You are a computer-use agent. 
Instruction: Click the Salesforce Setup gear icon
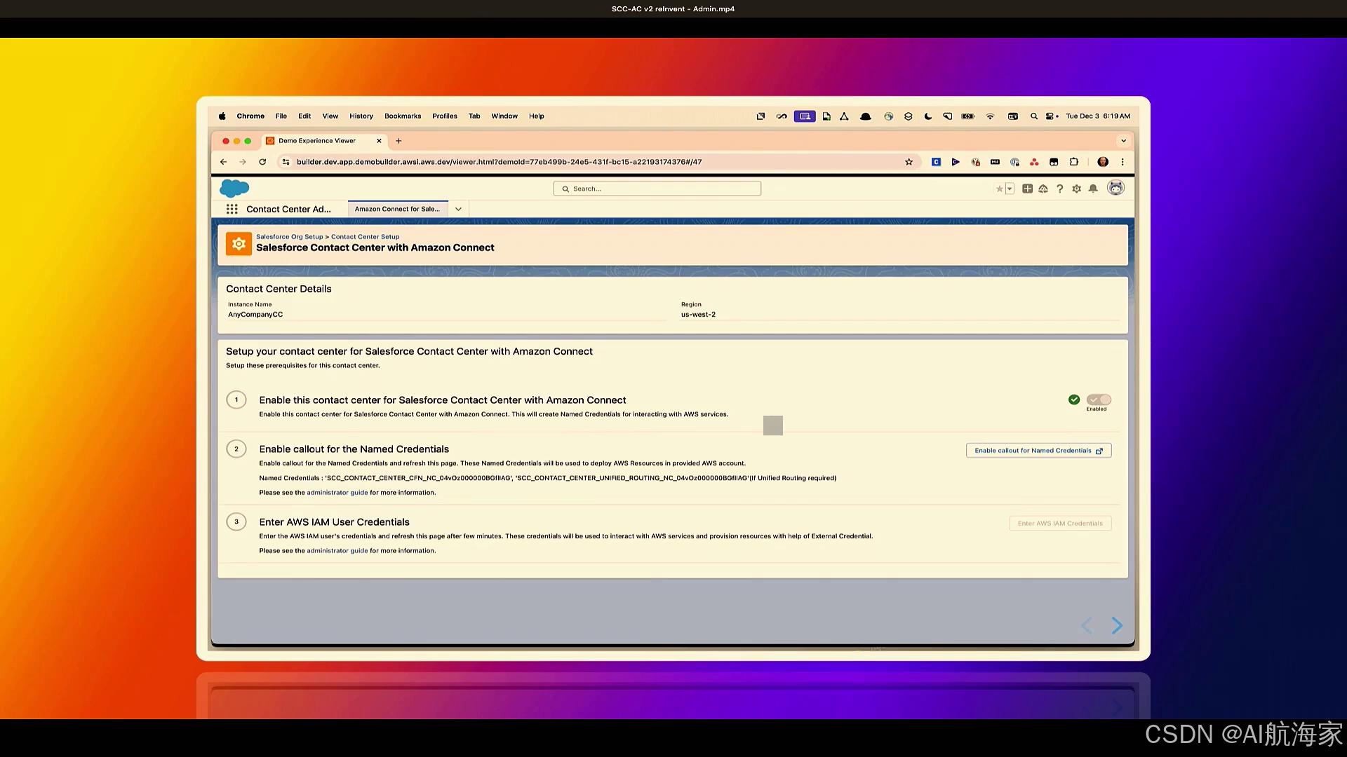click(1076, 189)
